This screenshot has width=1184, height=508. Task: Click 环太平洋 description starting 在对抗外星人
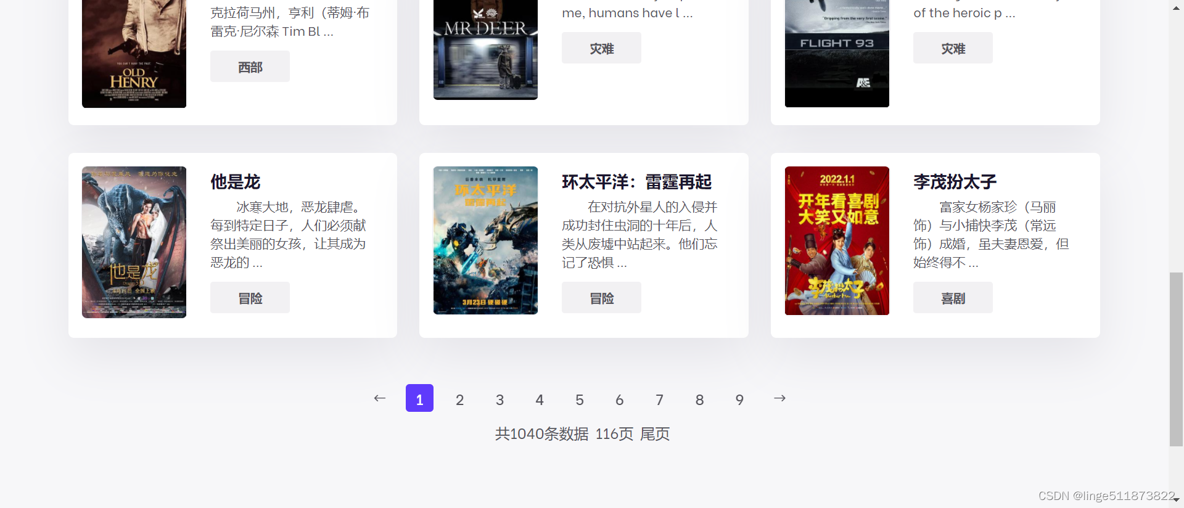(x=639, y=235)
